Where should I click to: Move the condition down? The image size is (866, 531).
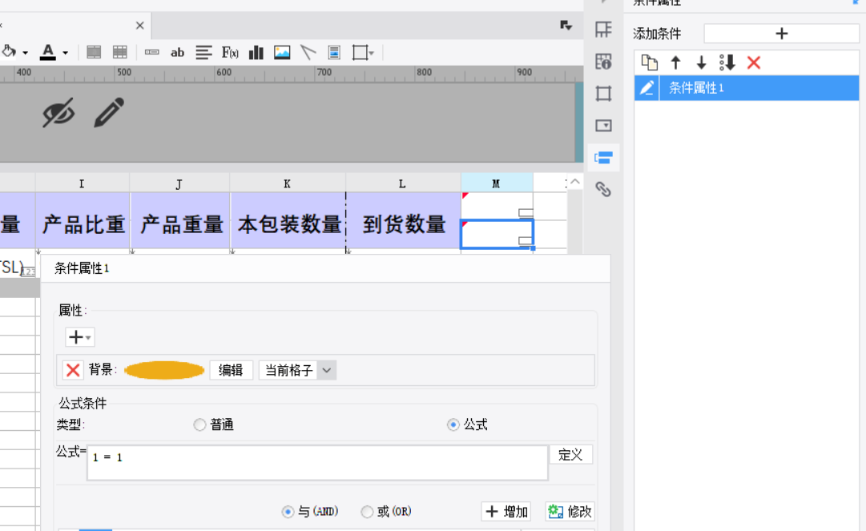(x=702, y=62)
